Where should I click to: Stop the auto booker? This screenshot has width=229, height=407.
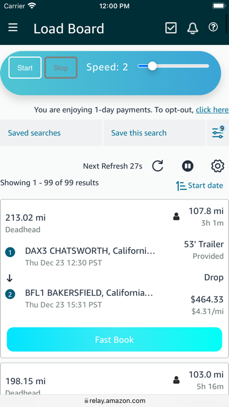coord(61,67)
